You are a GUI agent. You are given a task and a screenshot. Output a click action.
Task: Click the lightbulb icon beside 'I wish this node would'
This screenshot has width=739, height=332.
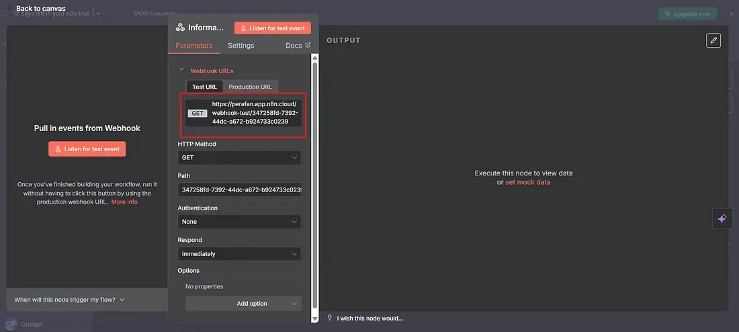[x=330, y=318]
